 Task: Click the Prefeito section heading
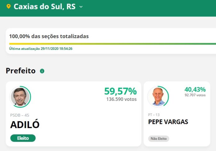(21, 71)
